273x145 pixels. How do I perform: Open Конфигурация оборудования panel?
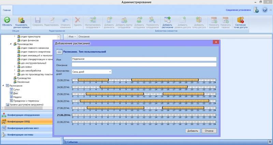27,115
